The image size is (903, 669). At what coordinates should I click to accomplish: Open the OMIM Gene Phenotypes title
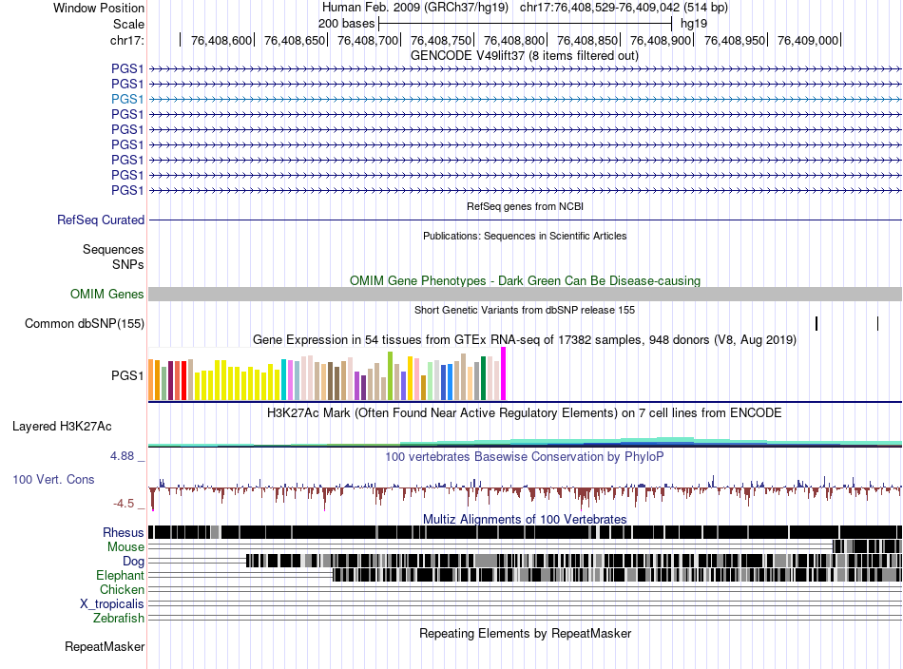point(525,281)
